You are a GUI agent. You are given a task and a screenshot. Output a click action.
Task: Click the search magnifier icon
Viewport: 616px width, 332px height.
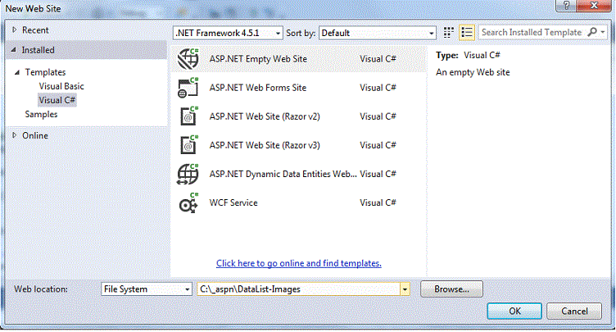click(592, 32)
